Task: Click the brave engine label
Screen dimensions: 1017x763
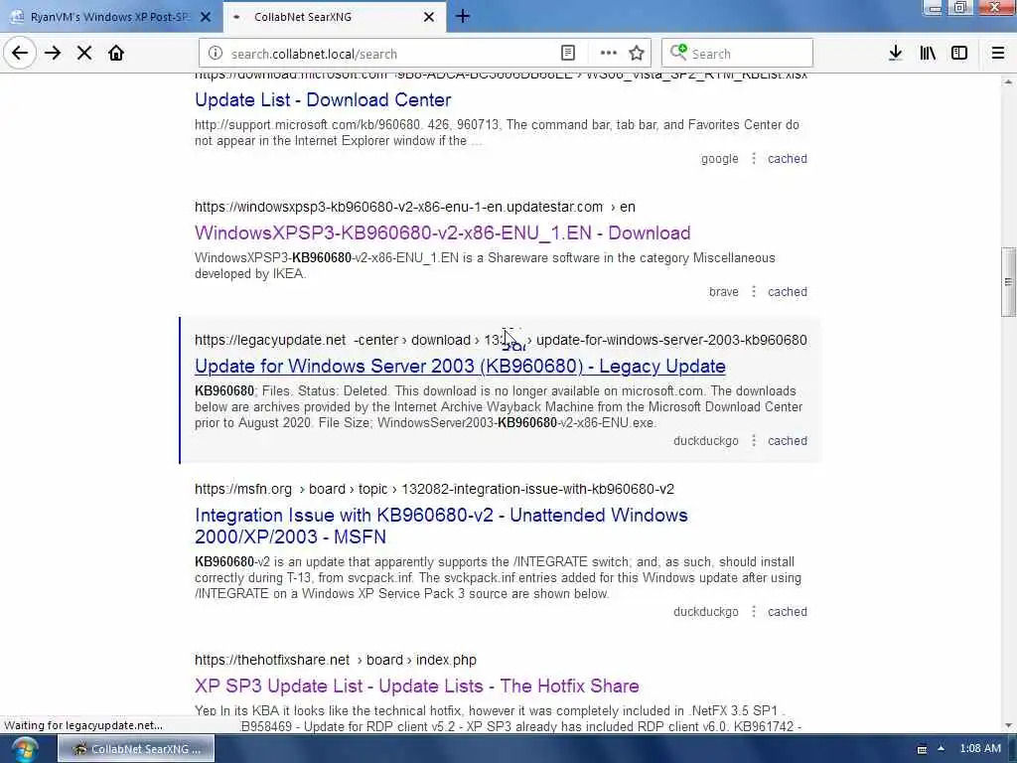Action: 724,292
